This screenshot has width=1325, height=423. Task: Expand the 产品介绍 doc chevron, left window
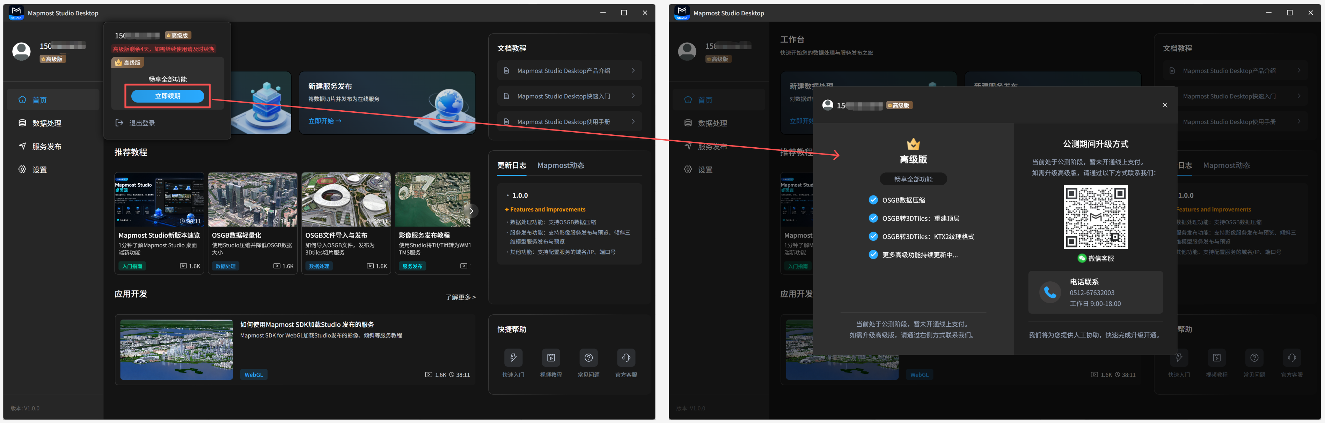pos(633,70)
